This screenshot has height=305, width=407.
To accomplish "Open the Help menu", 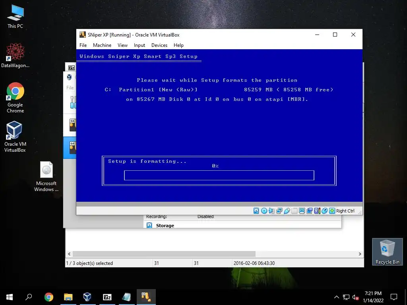I will (x=178, y=45).
